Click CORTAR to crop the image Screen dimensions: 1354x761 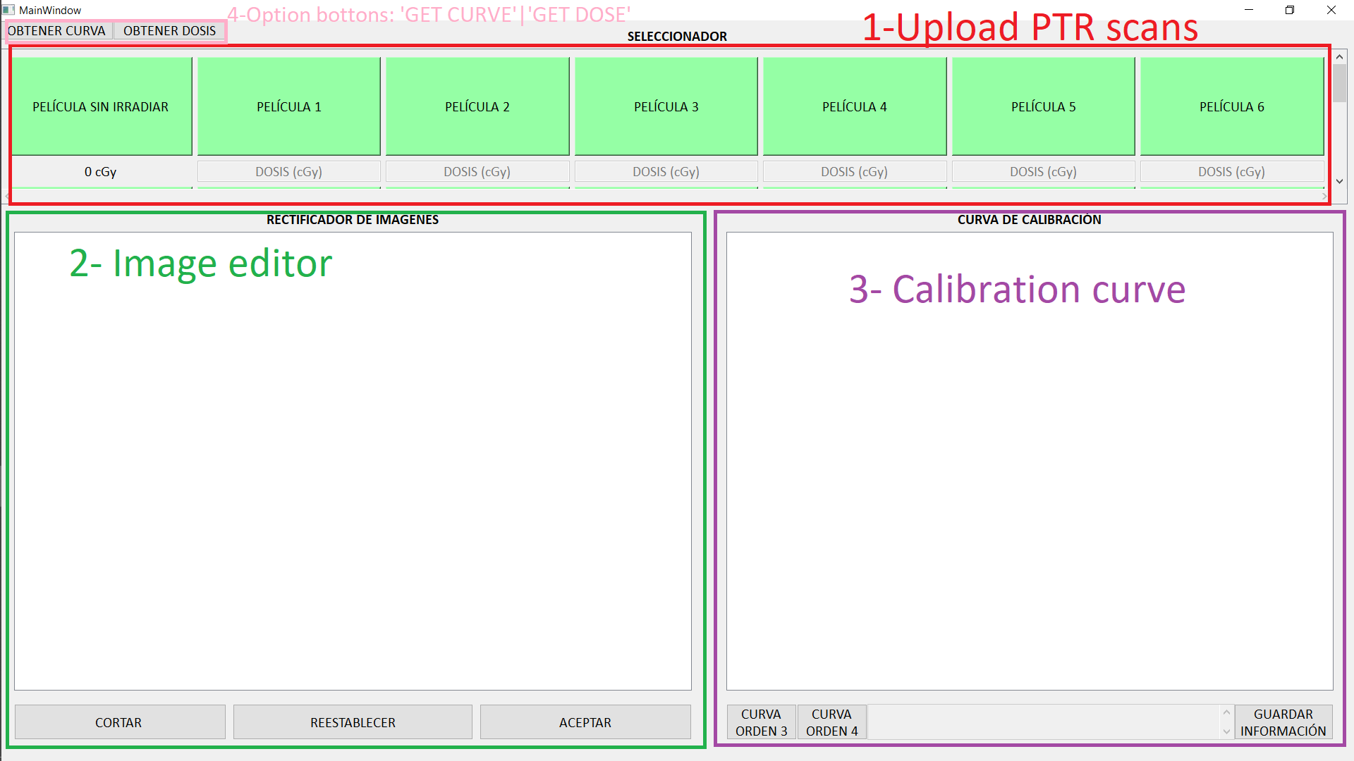(119, 722)
